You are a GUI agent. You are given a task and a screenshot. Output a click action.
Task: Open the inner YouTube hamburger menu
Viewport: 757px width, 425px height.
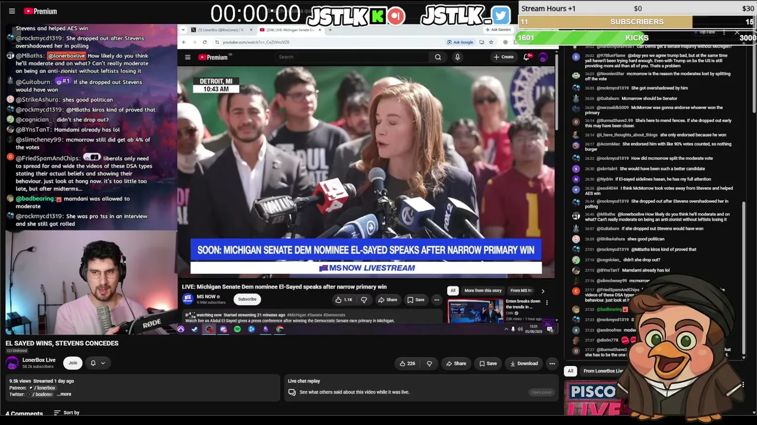click(x=187, y=57)
